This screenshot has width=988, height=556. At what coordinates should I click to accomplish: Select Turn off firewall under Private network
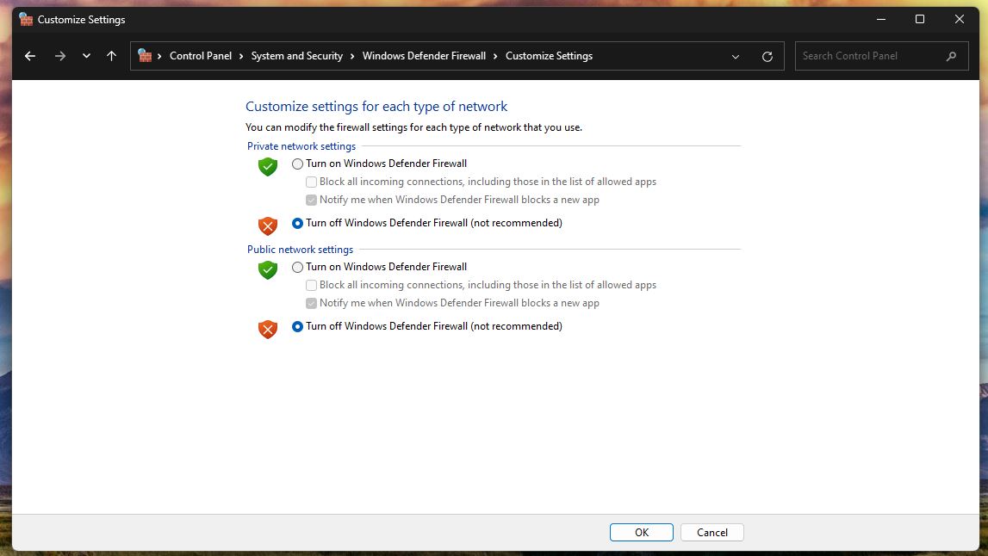pos(298,223)
